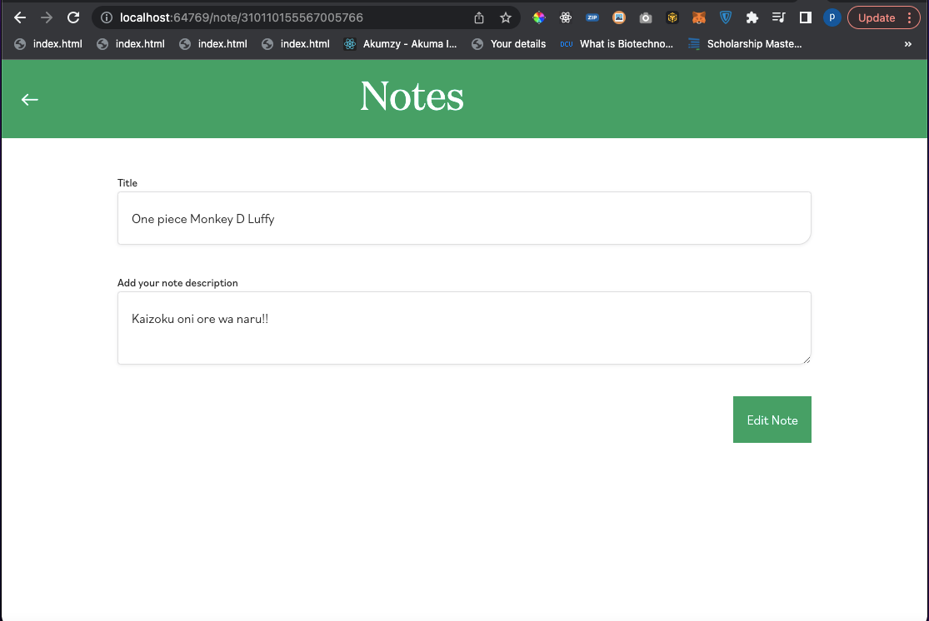
Task: Click the browser forward arrow
Action: [46, 17]
